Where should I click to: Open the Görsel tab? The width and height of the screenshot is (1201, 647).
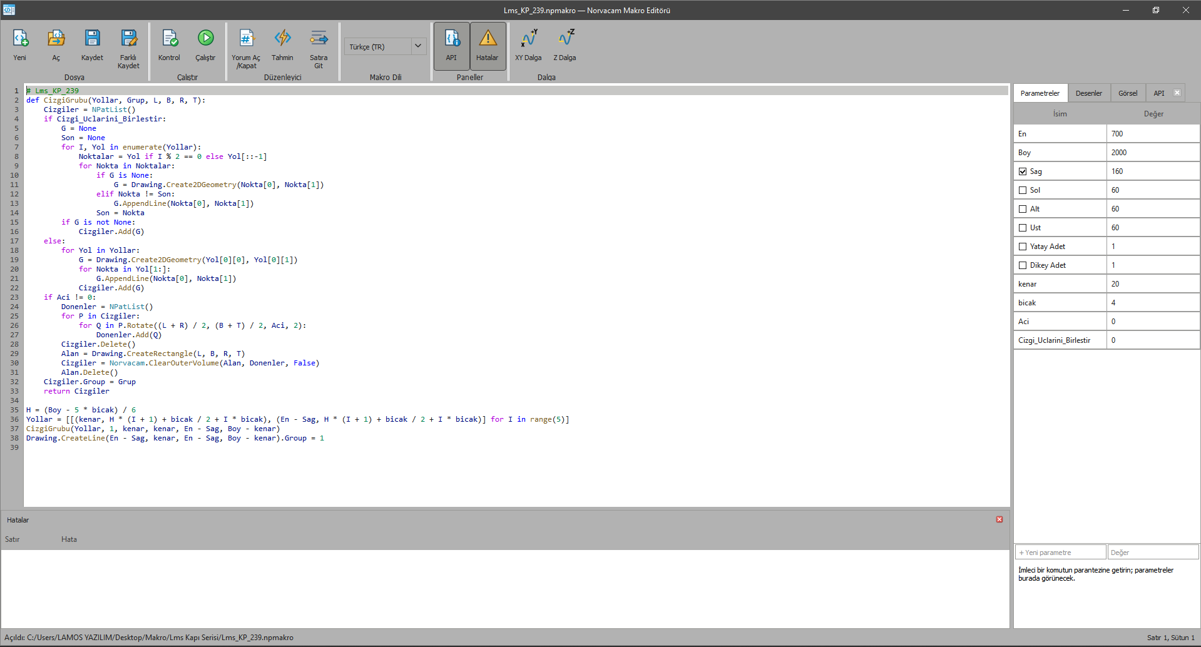[1128, 93]
